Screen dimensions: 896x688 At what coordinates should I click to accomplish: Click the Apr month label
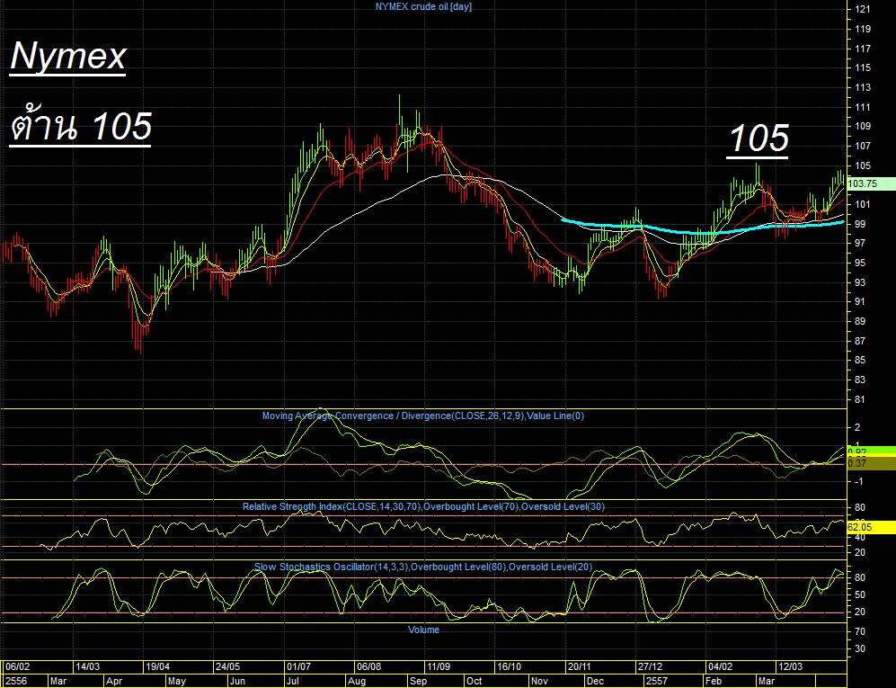click(x=114, y=681)
